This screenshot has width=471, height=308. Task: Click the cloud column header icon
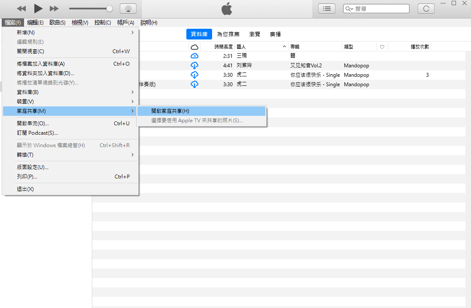click(x=194, y=47)
